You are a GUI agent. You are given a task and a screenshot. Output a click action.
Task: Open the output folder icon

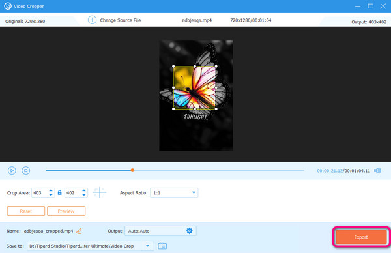162,246
